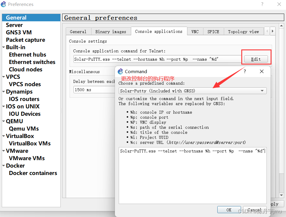Click the delay 1500 ms spin box
286x217 pixels.
(94, 90)
